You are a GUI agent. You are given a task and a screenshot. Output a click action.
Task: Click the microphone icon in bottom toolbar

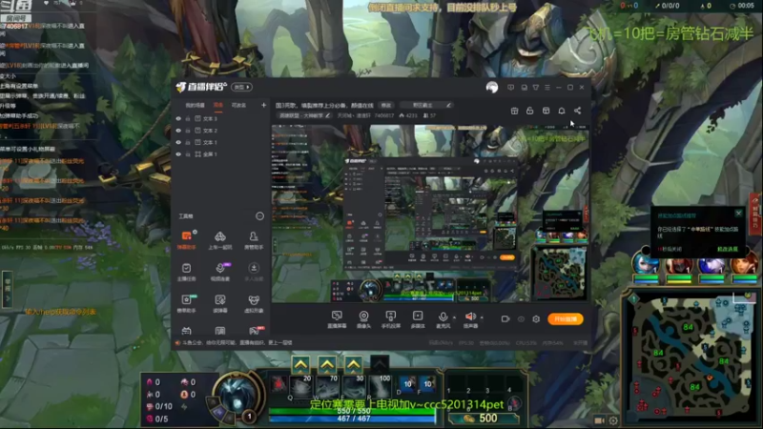443,317
